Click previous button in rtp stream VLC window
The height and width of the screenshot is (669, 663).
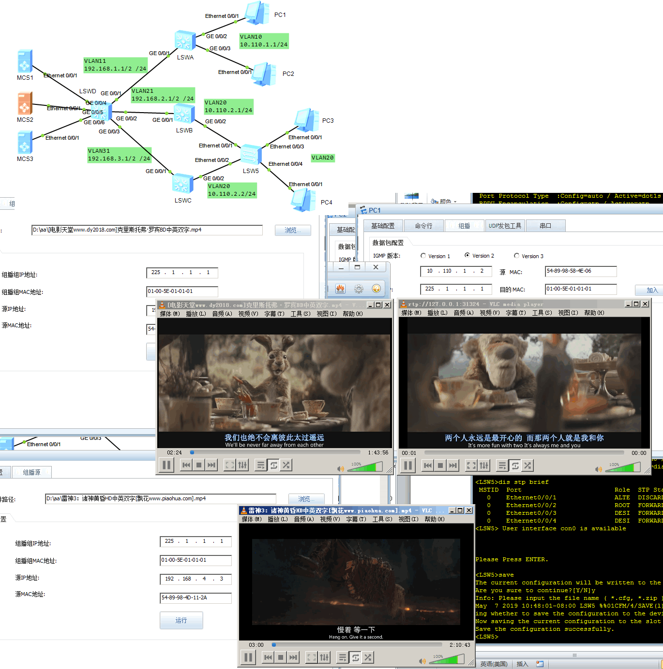[428, 465]
